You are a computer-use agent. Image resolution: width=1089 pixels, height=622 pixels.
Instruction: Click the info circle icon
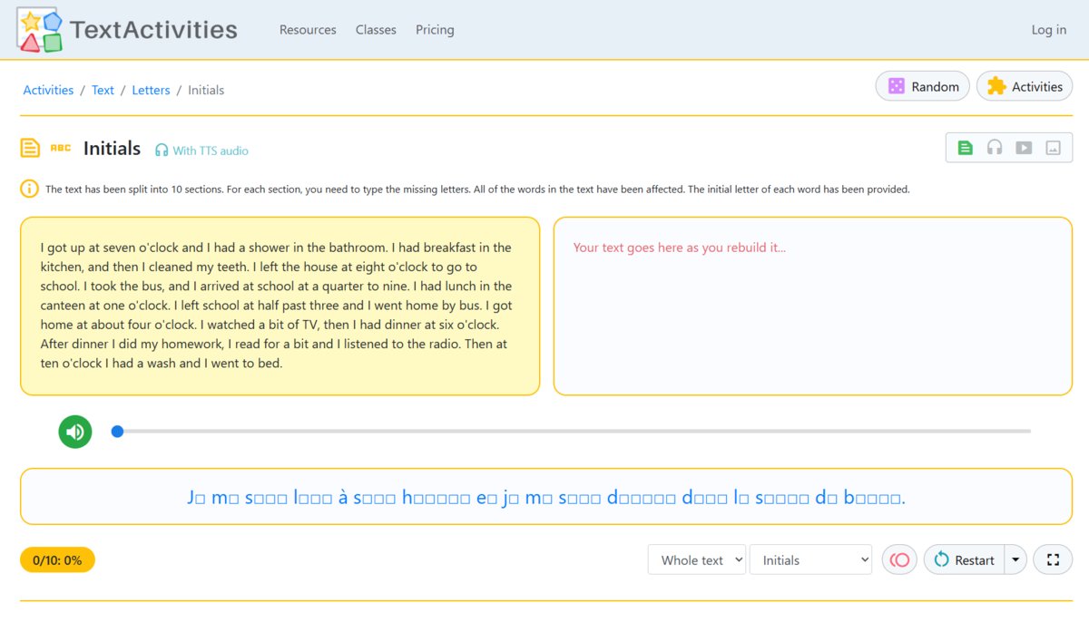(29, 190)
